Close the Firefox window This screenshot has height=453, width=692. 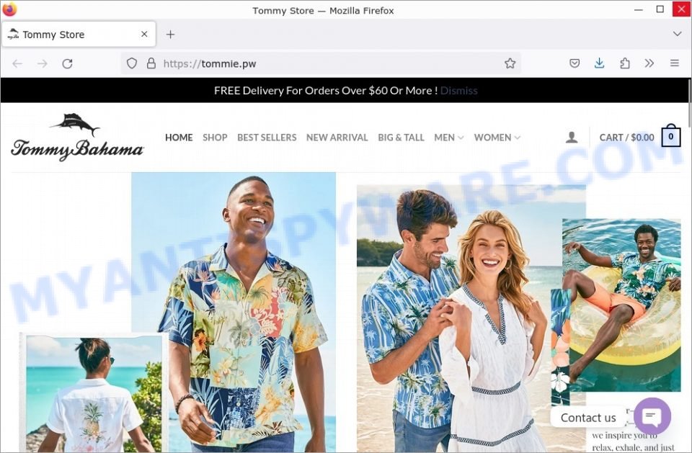click(681, 9)
